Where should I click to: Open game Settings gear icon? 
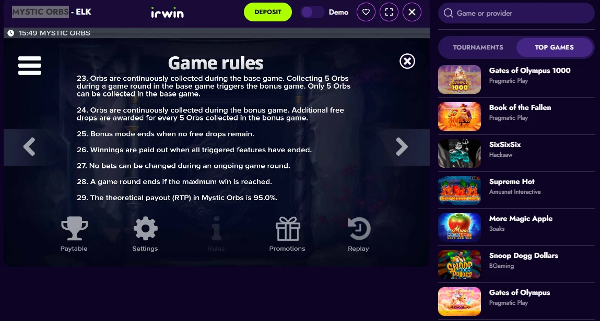click(145, 229)
